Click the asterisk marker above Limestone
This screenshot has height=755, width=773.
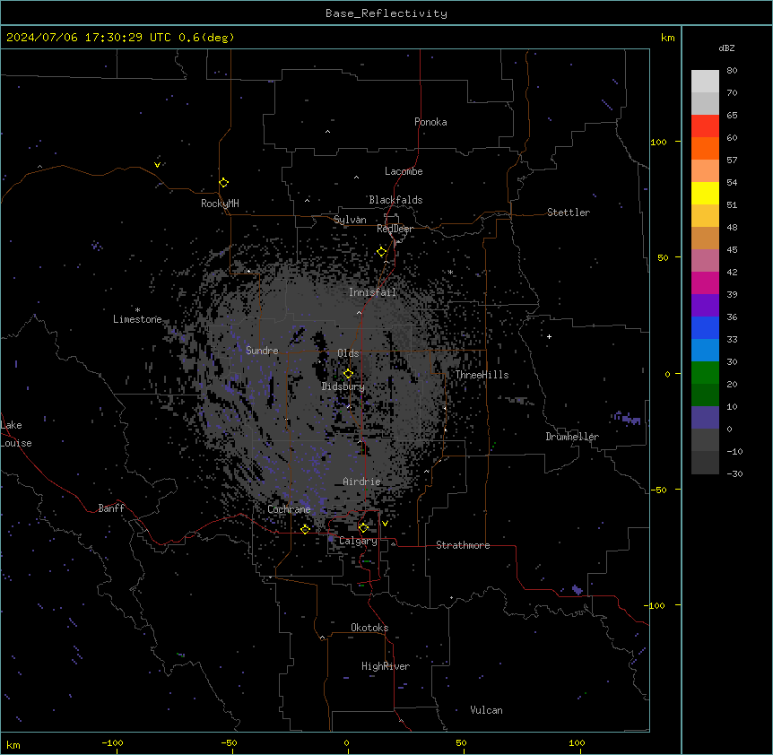pos(137,310)
